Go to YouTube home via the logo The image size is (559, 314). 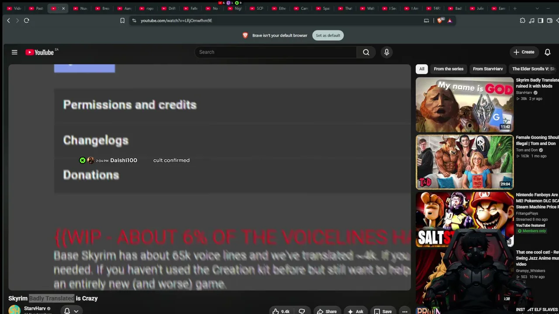tap(39, 52)
